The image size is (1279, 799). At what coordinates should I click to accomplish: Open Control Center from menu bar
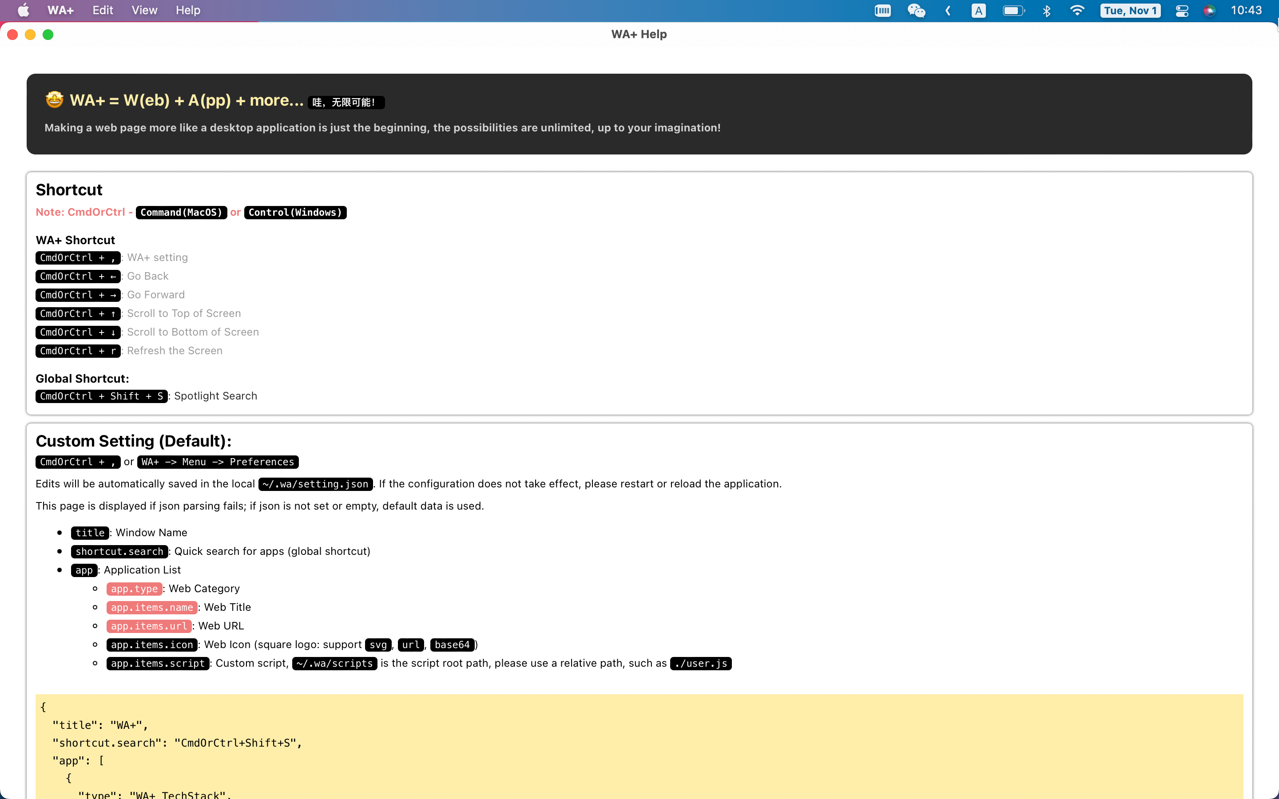[1182, 11]
